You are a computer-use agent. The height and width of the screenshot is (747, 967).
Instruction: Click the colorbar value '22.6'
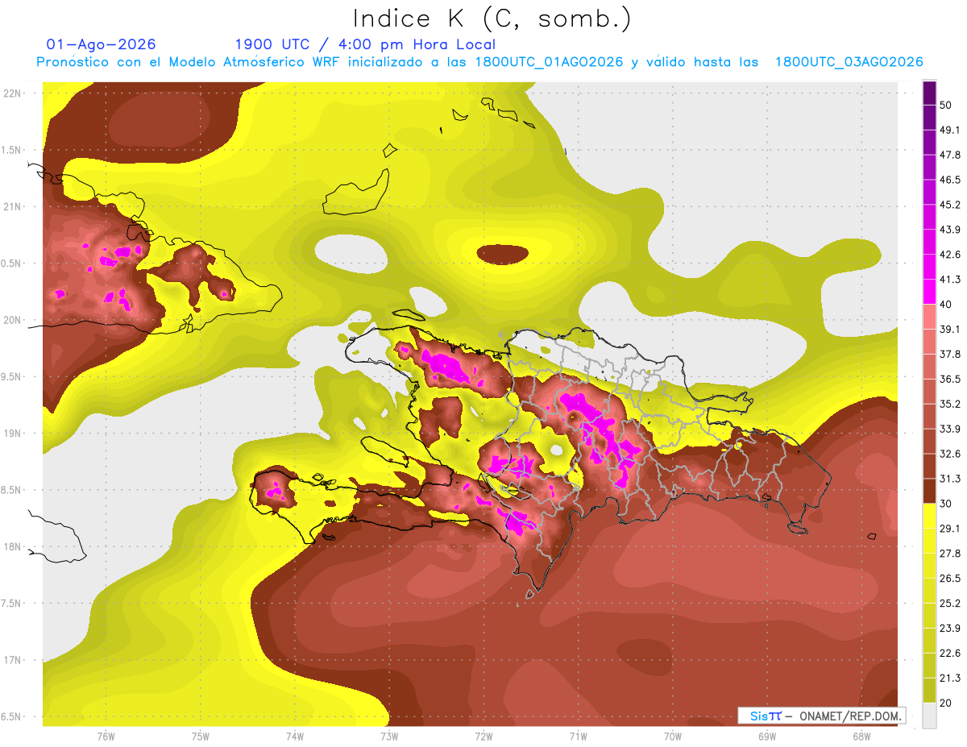pos(950,654)
